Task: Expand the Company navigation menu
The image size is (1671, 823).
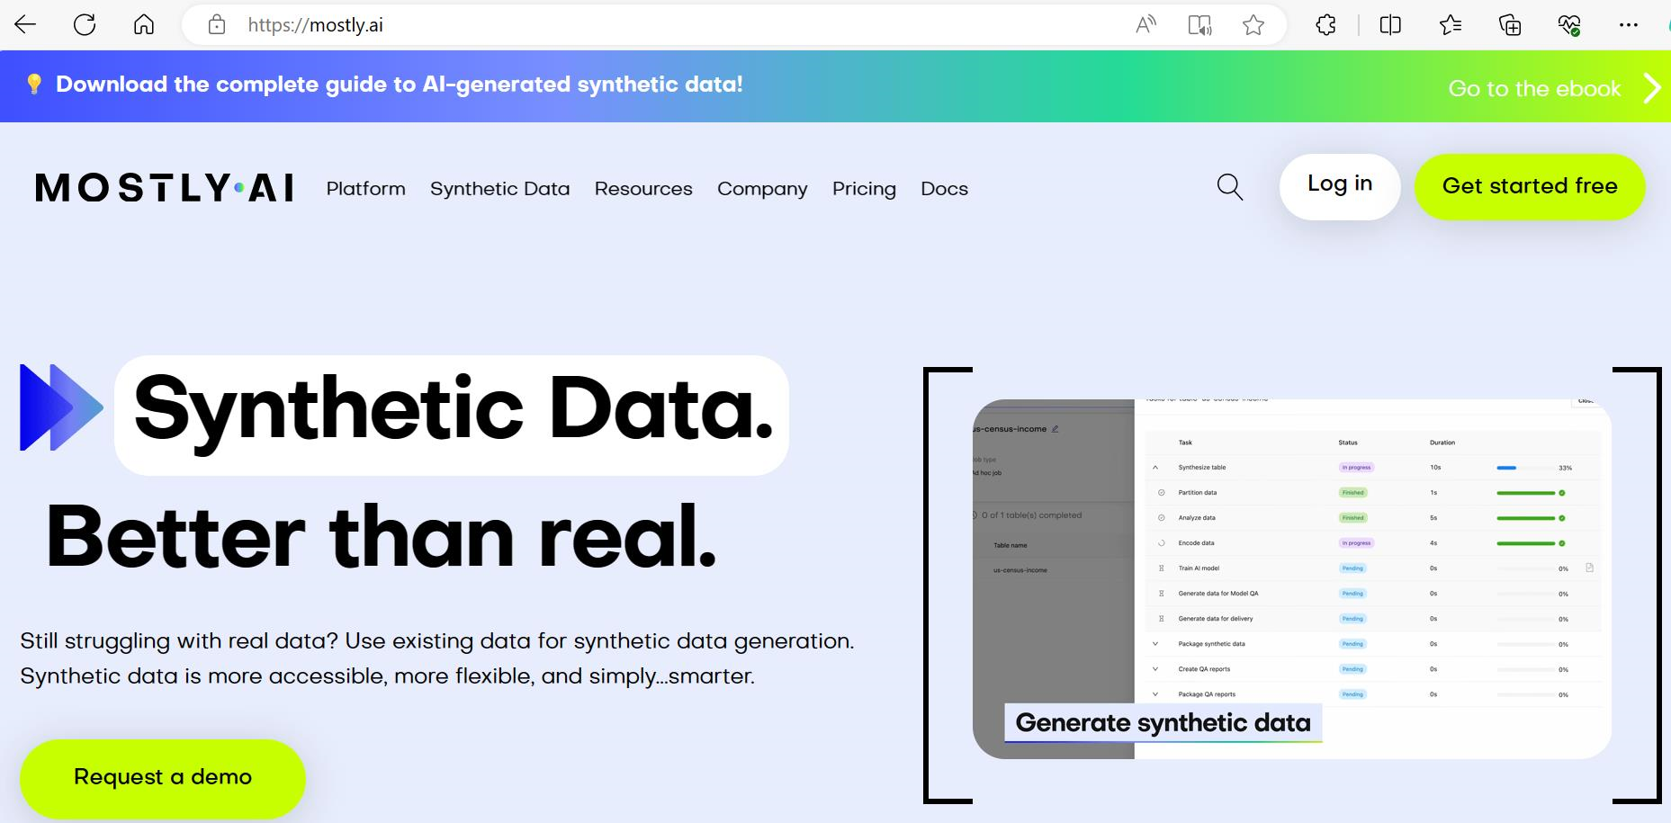Action: [x=762, y=189]
